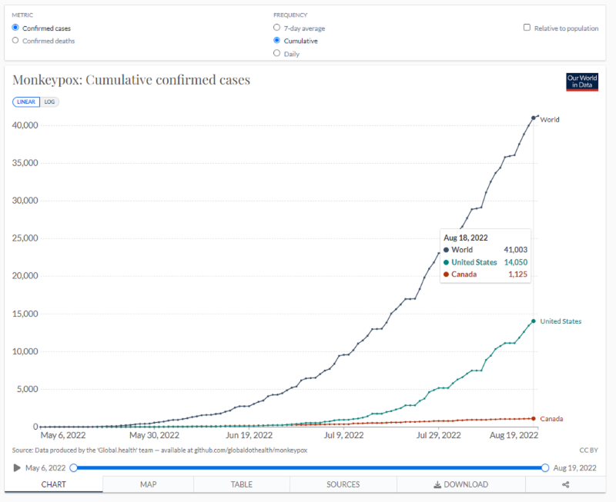Image resolution: width=616 pixels, height=502 pixels.
Task: Click the Jul 29, 2022 x-axis label
Action: tap(438, 435)
